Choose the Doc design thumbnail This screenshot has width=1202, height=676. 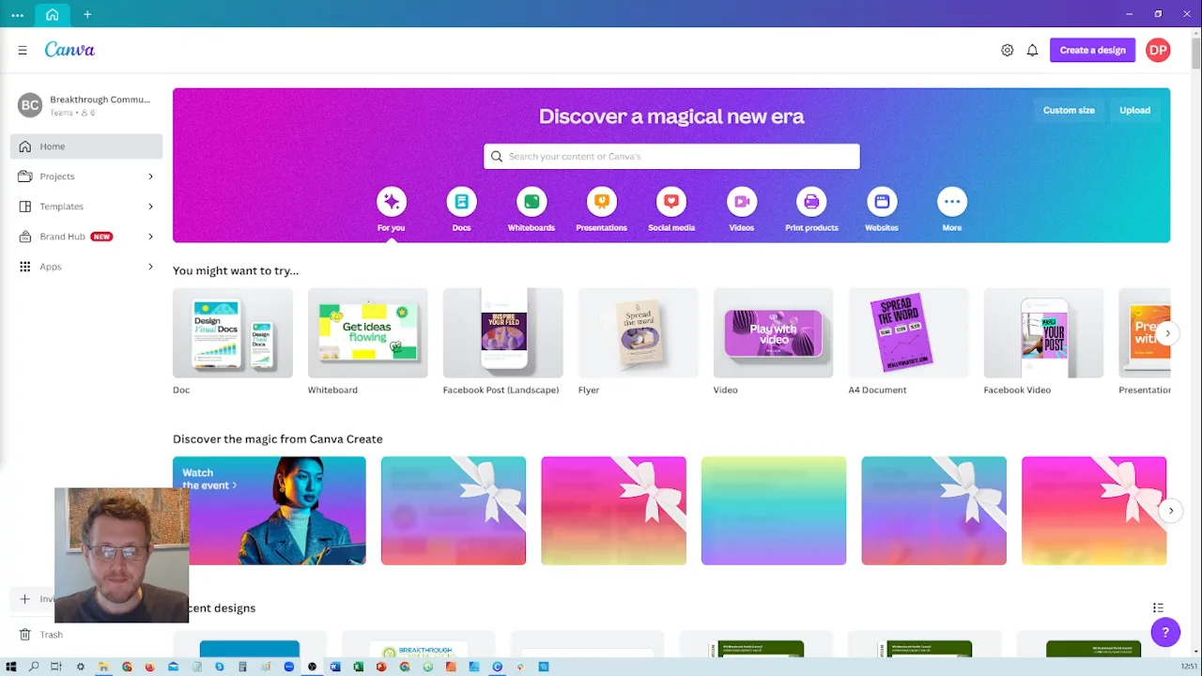tap(233, 333)
